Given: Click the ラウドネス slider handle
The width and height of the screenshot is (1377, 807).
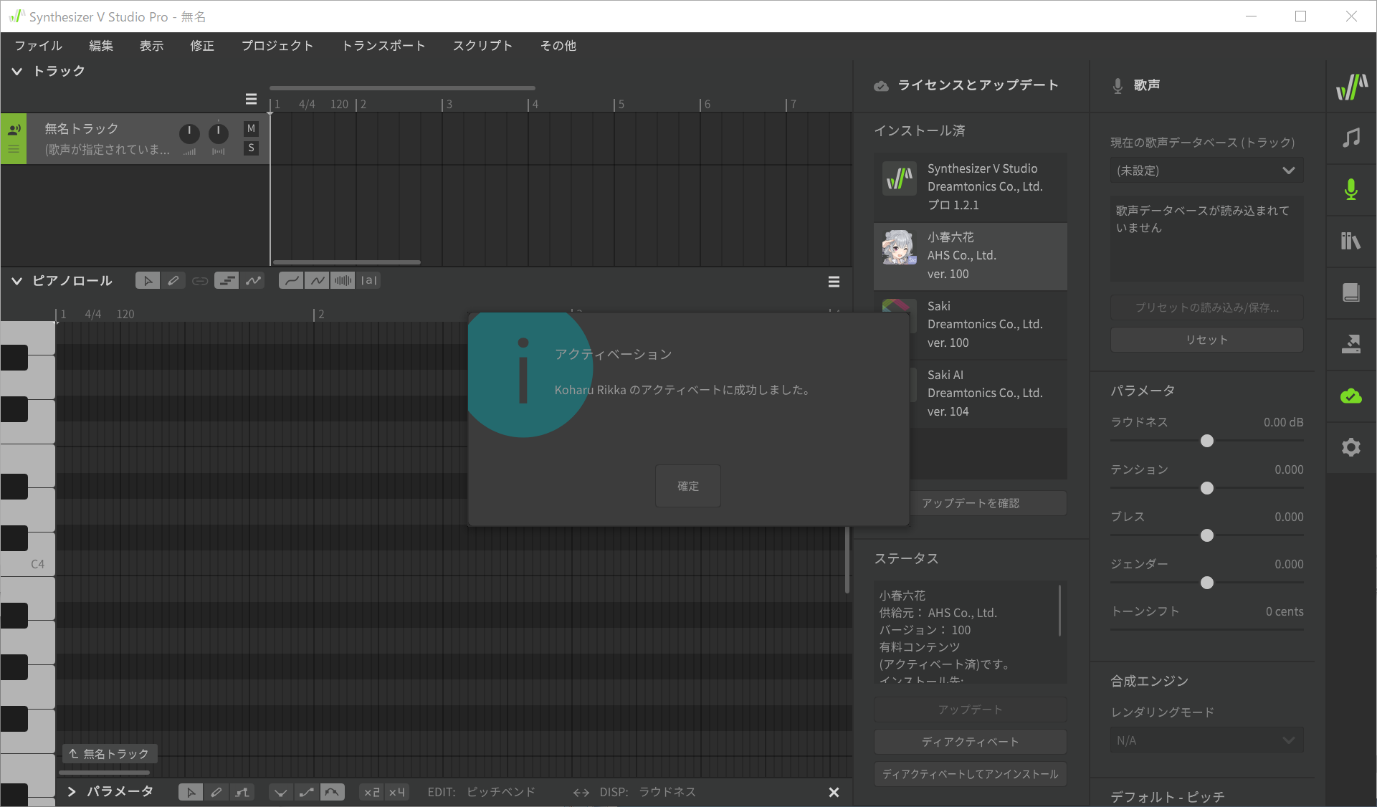Looking at the screenshot, I should (1207, 441).
